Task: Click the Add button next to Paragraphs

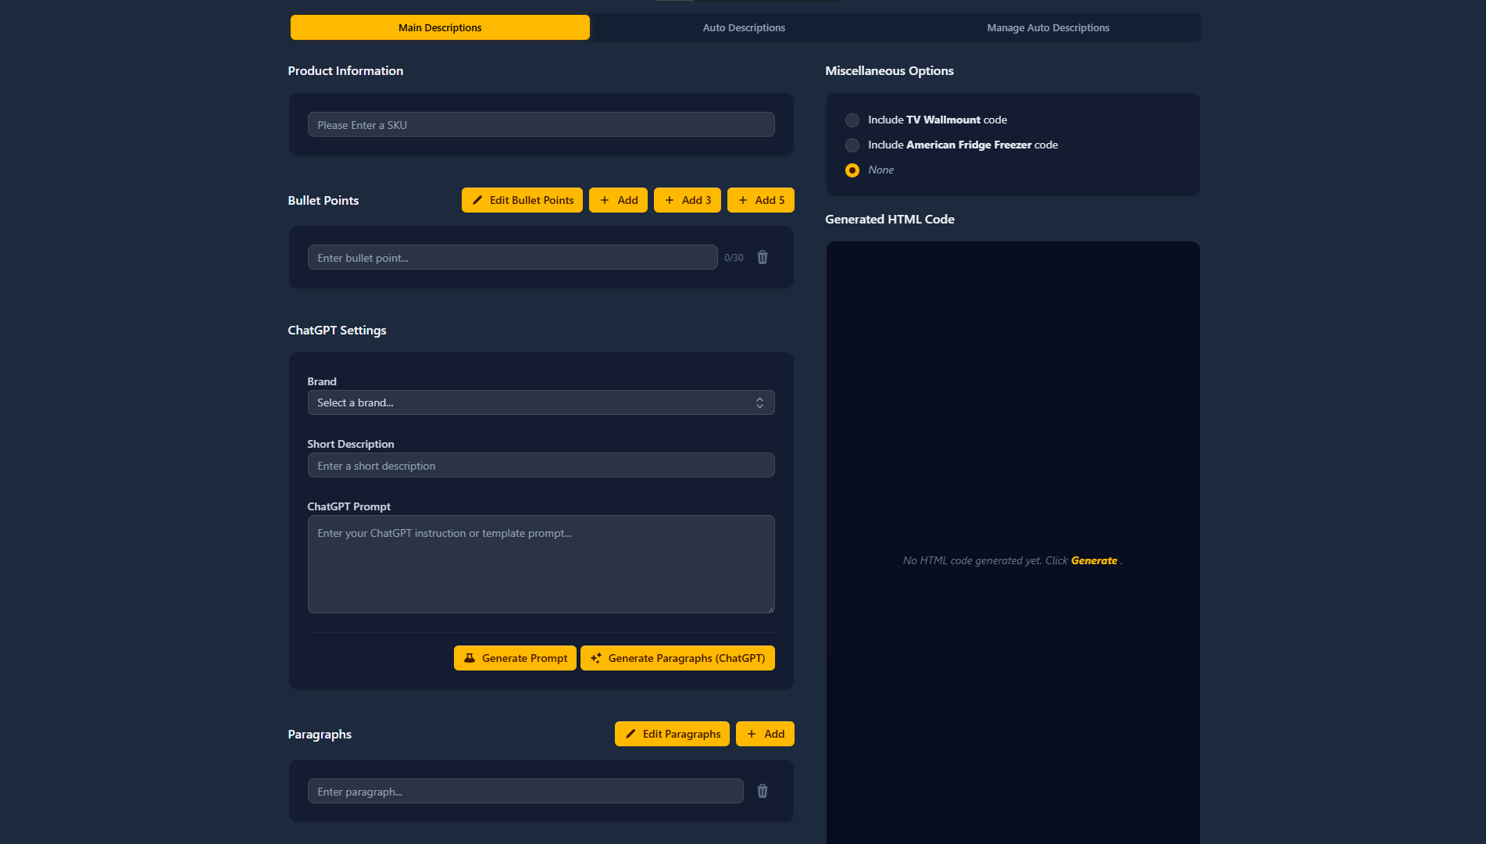Action: (764, 734)
